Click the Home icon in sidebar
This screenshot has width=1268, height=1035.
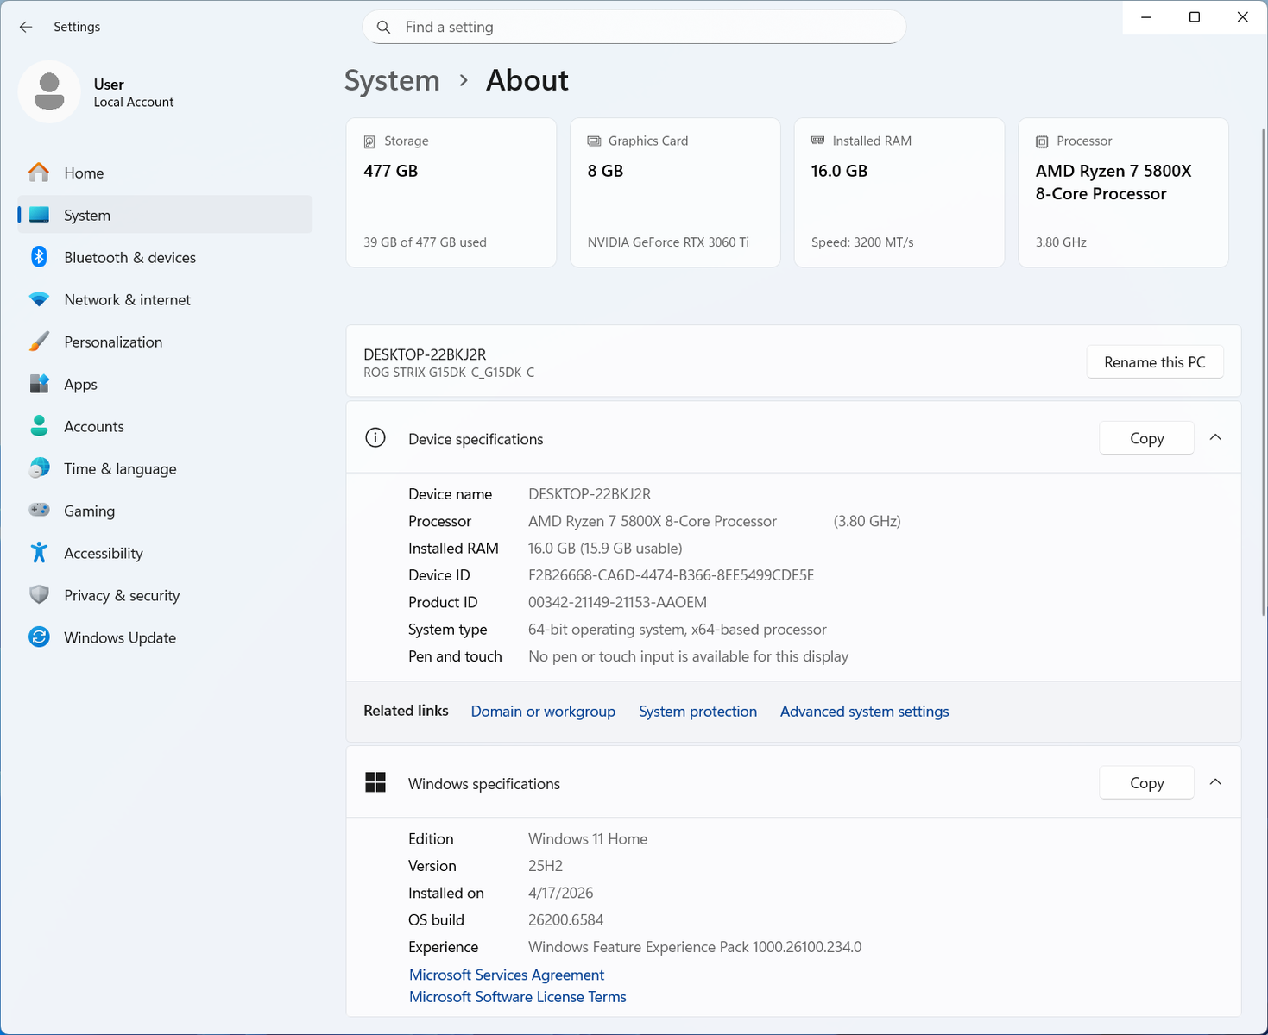39,172
